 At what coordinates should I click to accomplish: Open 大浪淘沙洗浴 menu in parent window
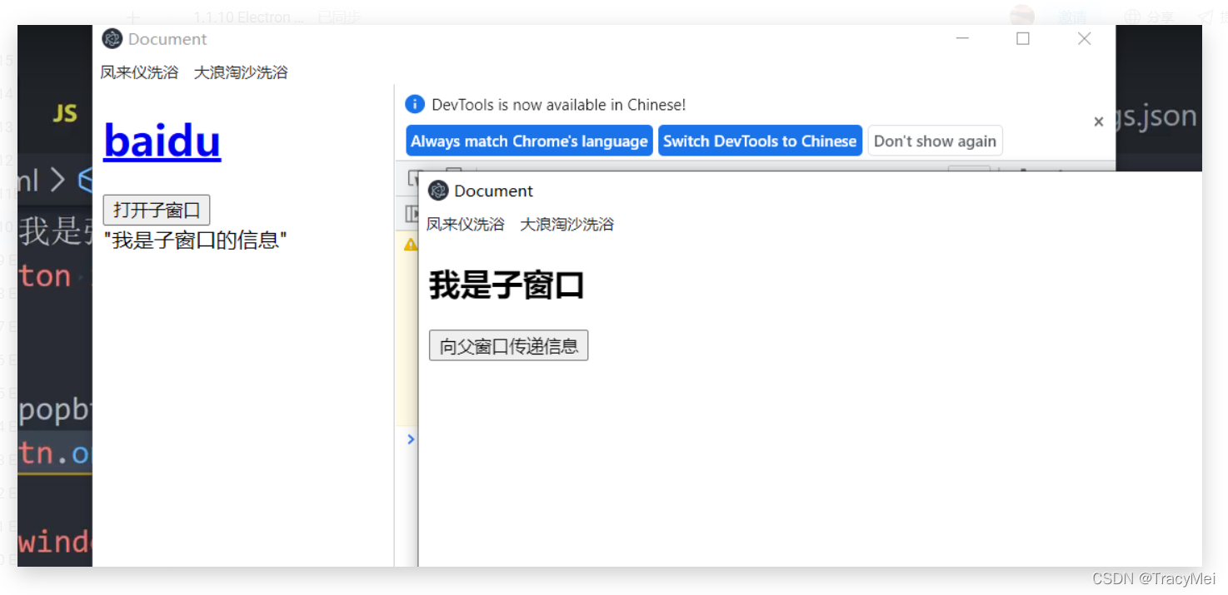tap(241, 72)
